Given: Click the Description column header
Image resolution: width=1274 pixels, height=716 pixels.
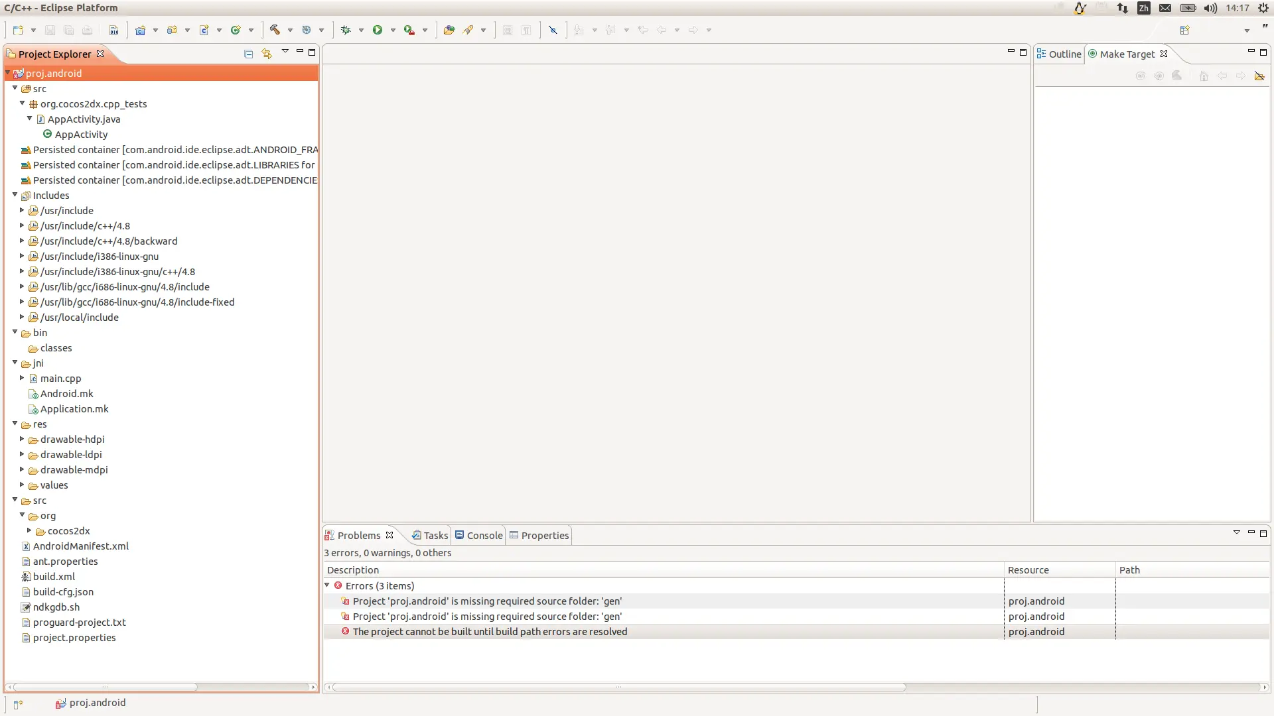Looking at the screenshot, I should 664,570.
